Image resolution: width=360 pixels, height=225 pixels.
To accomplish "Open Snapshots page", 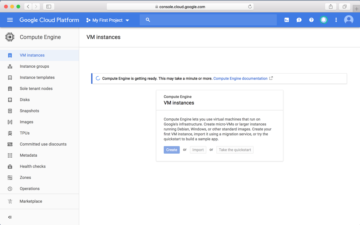I will point(39,111).
